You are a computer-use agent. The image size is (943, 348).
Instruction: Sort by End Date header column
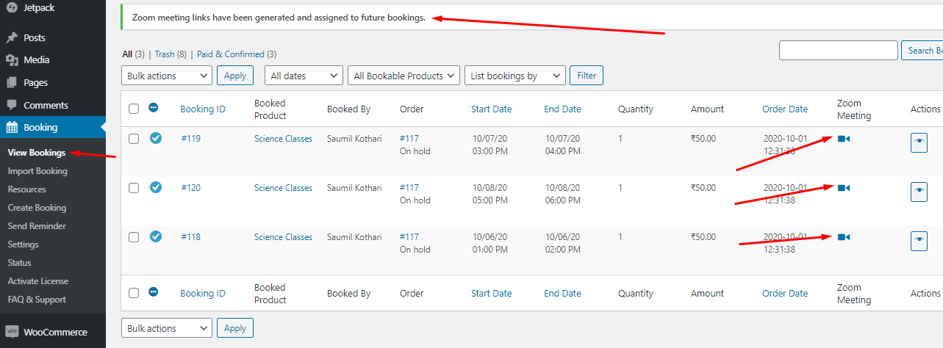[x=562, y=109]
